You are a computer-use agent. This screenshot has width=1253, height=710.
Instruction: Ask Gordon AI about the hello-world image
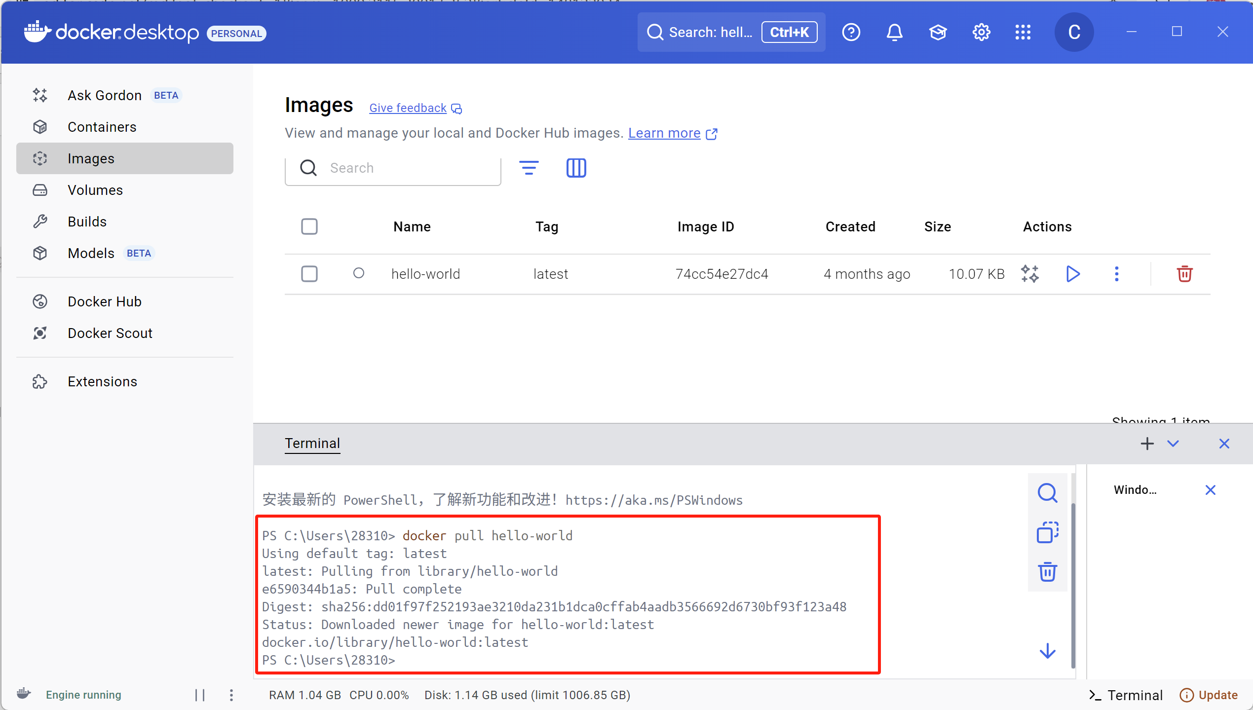1030,274
